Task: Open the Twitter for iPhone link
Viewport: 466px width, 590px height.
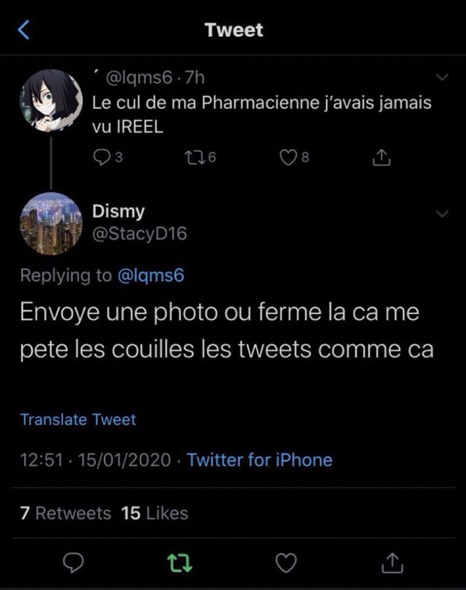Action: click(x=260, y=460)
